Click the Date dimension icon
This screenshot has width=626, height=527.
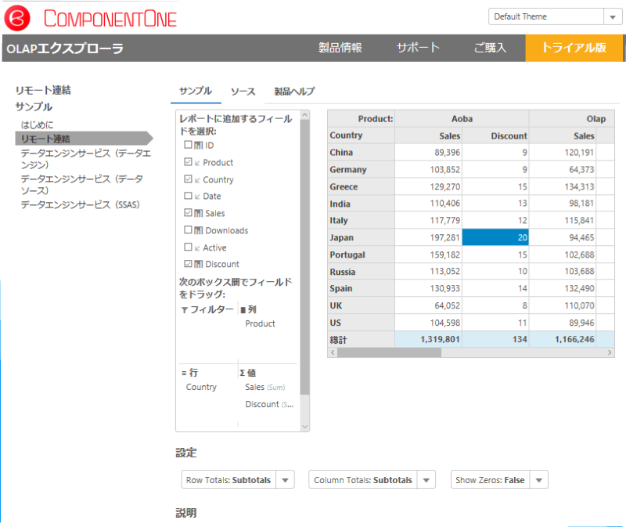(x=197, y=197)
